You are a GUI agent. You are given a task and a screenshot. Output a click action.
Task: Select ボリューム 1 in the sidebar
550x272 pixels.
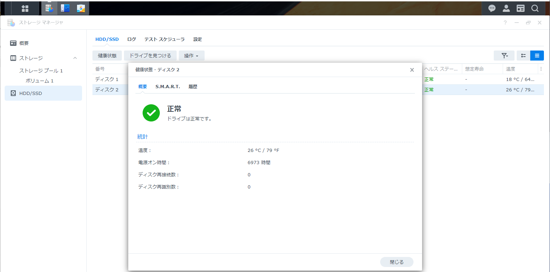click(x=39, y=81)
